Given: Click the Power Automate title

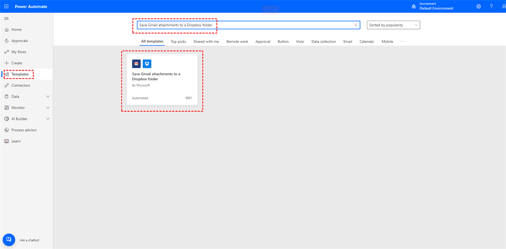Looking at the screenshot, I should [31, 7].
